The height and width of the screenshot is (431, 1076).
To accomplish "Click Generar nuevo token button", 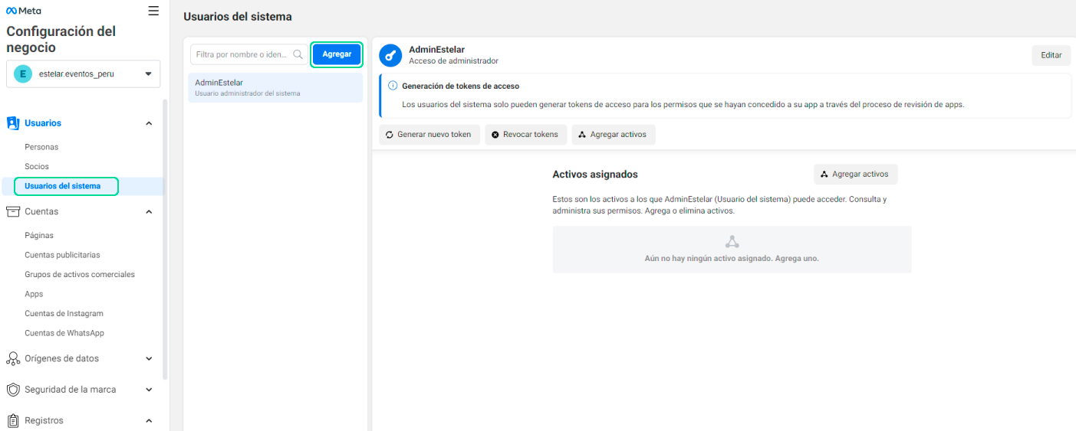I will pos(429,135).
